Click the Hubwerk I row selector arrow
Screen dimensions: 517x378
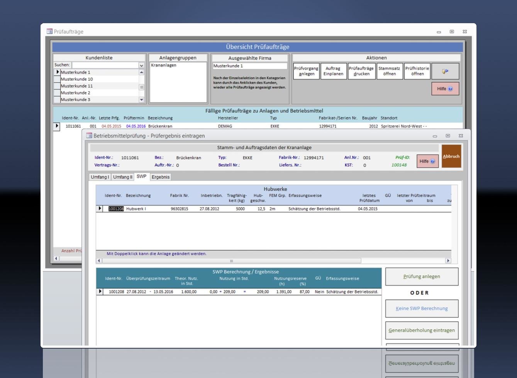[100, 209]
